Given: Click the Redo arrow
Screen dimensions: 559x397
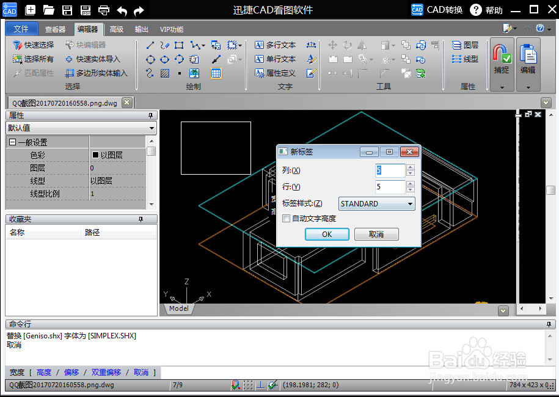Looking at the screenshot, I should [139, 11].
